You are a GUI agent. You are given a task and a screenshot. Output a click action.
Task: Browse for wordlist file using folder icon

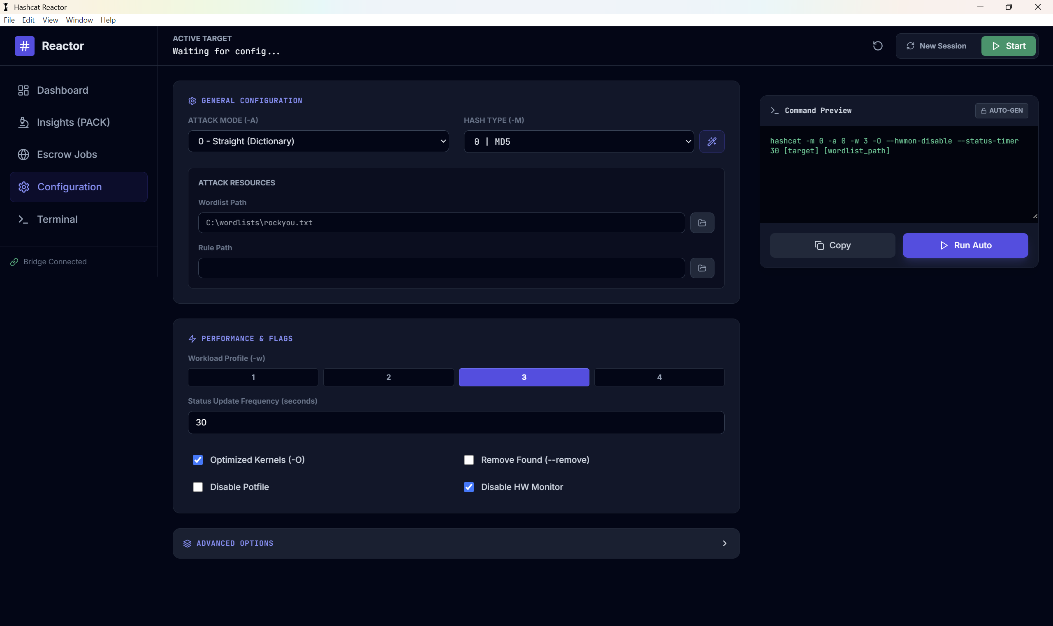coord(702,223)
